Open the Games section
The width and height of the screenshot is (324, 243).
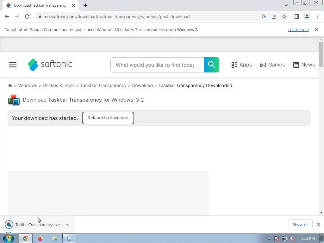pos(272,65)
